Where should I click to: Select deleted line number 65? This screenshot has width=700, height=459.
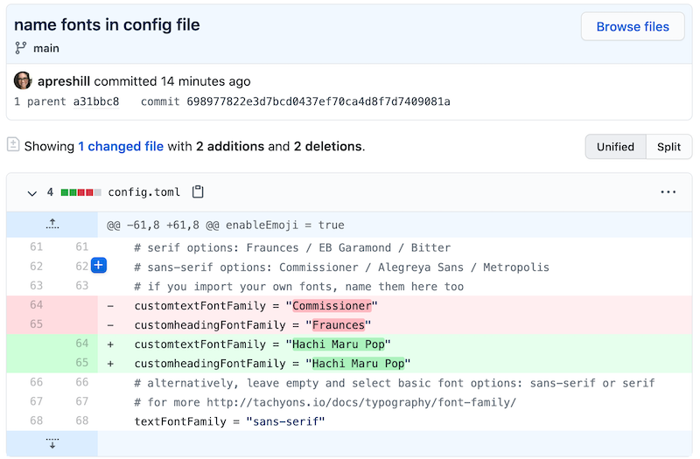click(36, 324)
